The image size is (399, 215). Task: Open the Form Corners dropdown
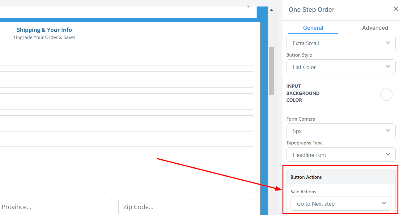341,131
